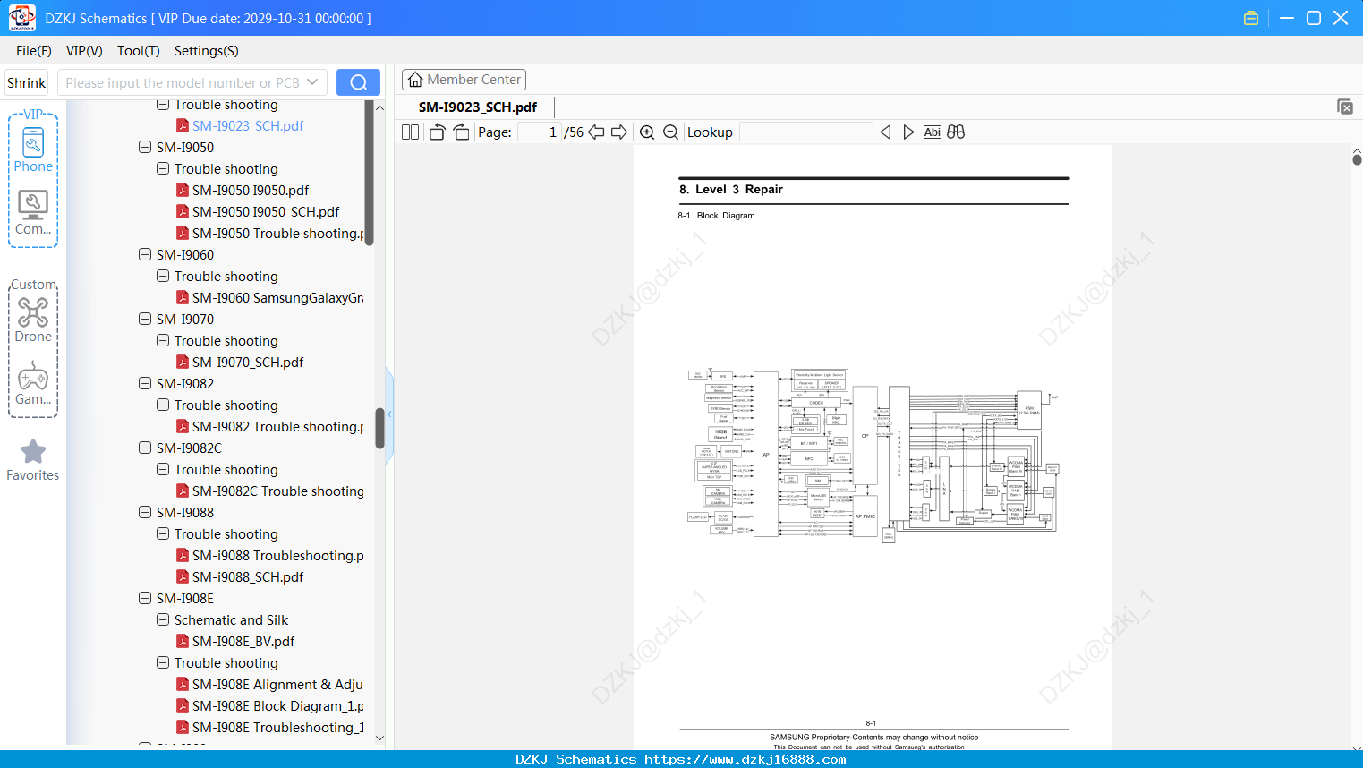Image resolution: width=1363 pixels, height=768 pixels.
Task: Go to next page arrow
Action: click(x=619, y=132)
